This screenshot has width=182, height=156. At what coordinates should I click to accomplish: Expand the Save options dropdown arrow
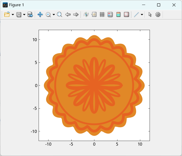[x=24, y=15]
